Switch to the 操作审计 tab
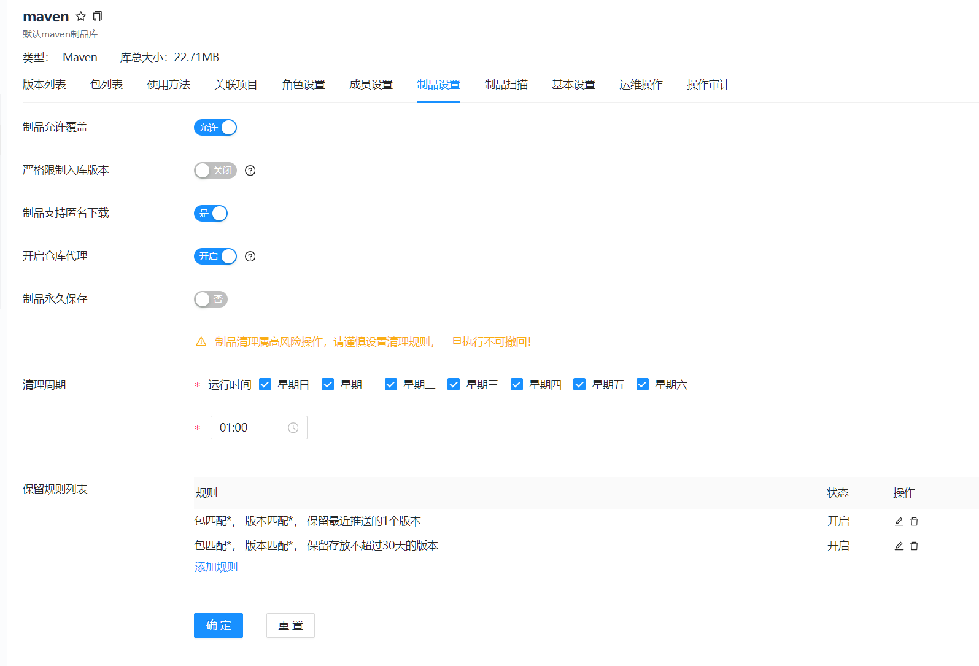 point(709,85)
